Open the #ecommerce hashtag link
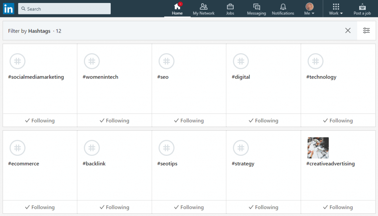Screen dimensions: 378x216 (23, 164)
